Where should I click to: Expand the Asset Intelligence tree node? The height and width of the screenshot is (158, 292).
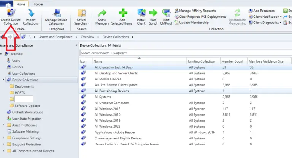4,125
